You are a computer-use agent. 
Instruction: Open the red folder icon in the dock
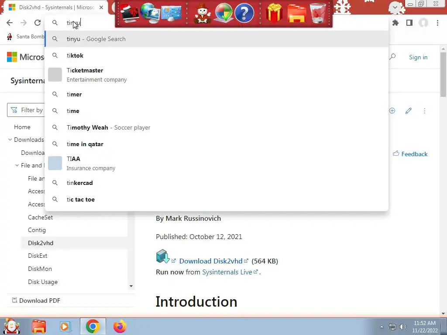pyautogui.click(x=297, y=14)
